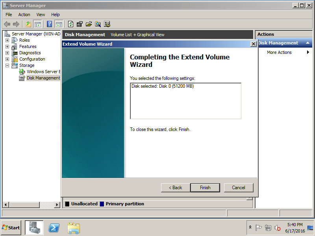Open the More Actions submenu arrow
315x236 pixels.
tap(308, 52)
